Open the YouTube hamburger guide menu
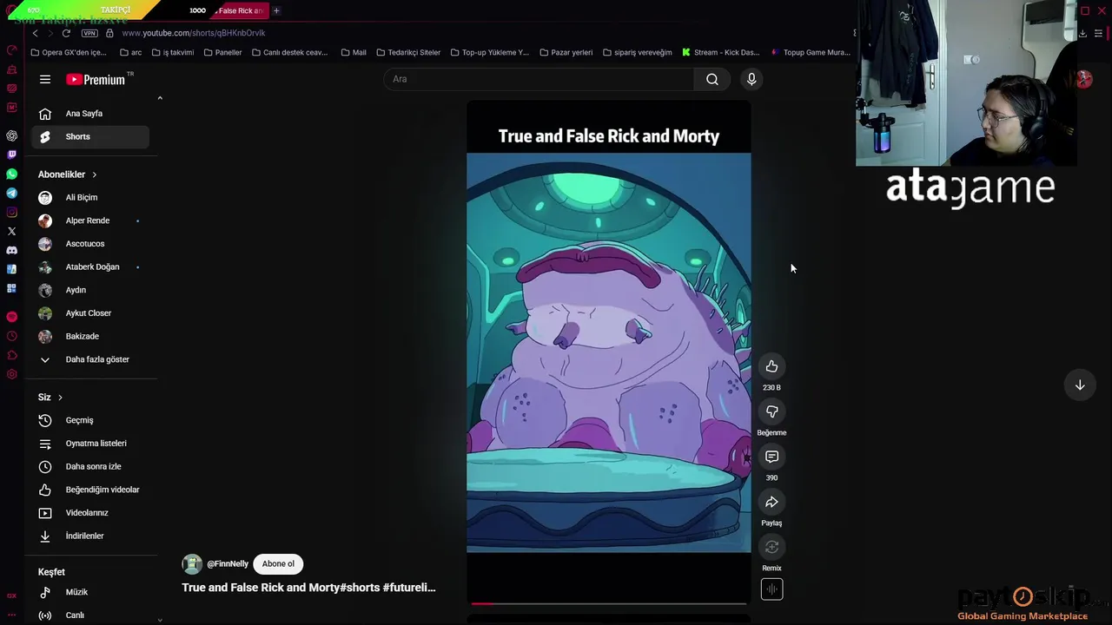 pyautogui.click(x=45, y=79)
